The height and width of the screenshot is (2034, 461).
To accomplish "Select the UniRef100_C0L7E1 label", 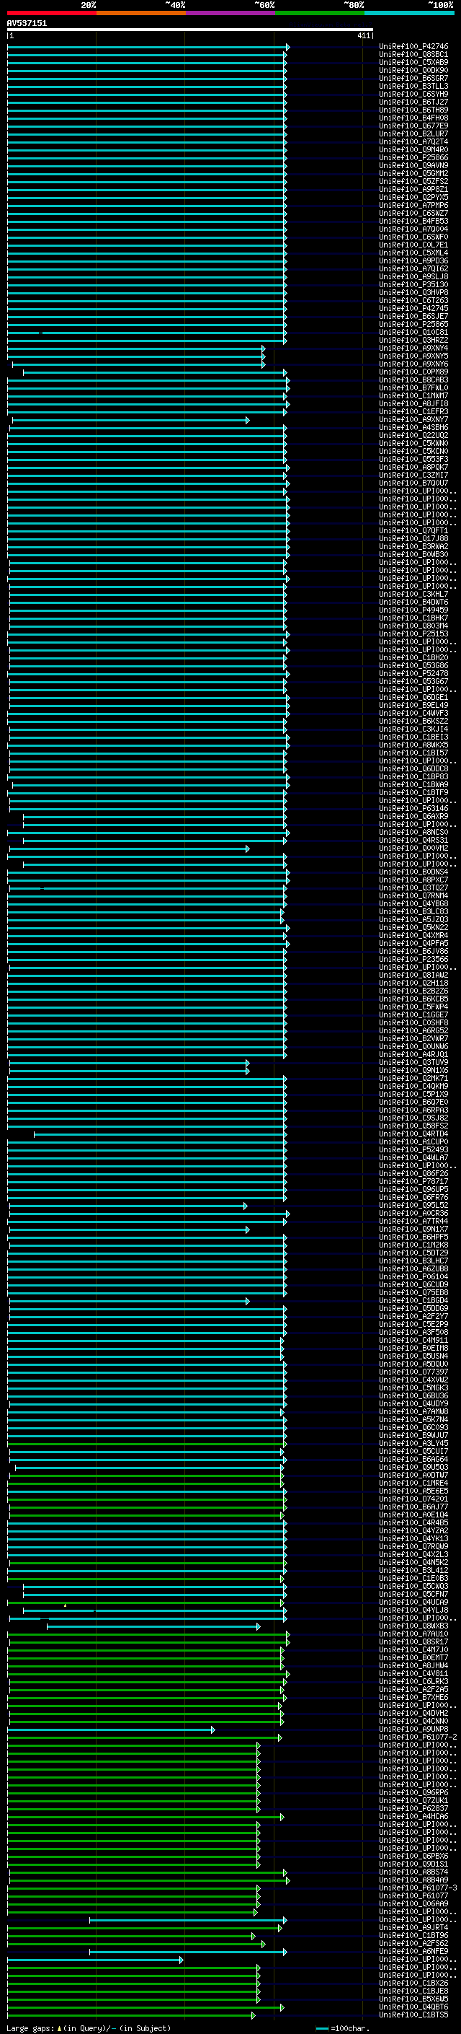I will 413,245.
